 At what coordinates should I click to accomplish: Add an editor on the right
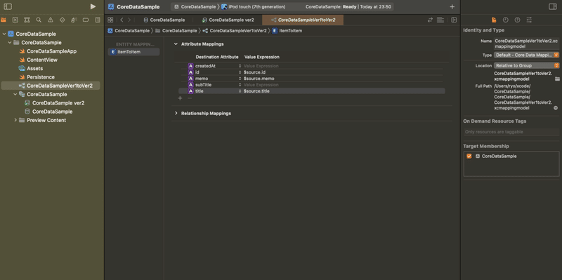point(454,20)
